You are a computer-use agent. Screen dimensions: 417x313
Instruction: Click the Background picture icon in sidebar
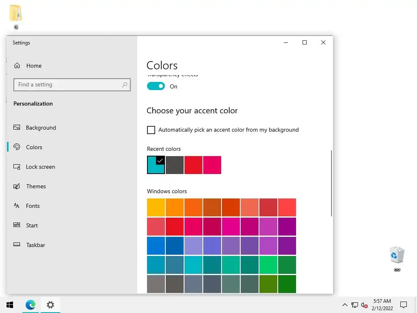17,127
